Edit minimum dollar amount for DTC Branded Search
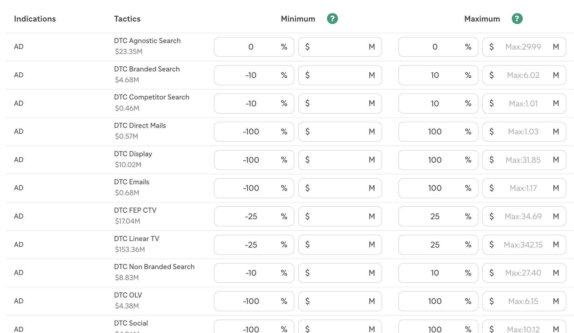This screenshot has height=333, width=574. [340, 75]
